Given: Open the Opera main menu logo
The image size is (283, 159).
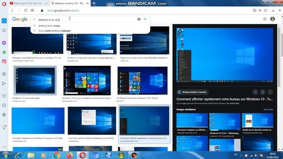Looking at the screenshot, I should pos(4,4).
